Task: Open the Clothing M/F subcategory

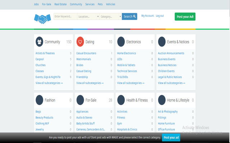Action: click(42, 123)
